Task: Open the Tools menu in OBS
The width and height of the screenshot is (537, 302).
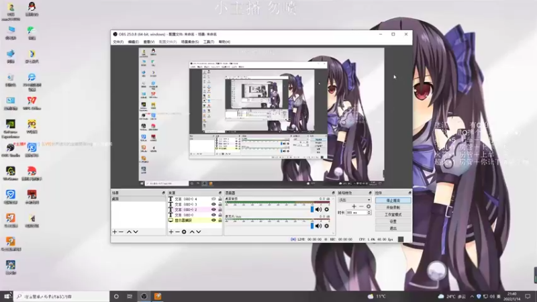Action: 209,42
